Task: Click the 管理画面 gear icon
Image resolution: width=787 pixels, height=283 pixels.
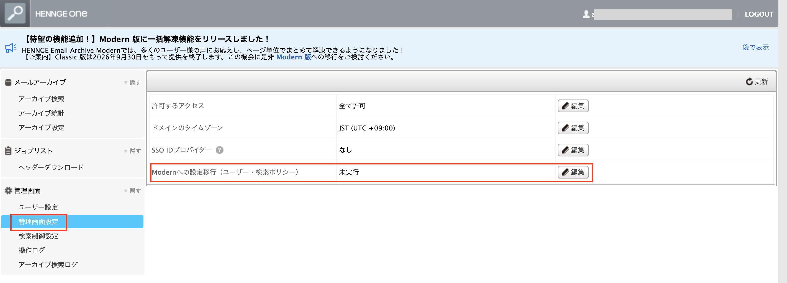Action: (x=8, y=191)
